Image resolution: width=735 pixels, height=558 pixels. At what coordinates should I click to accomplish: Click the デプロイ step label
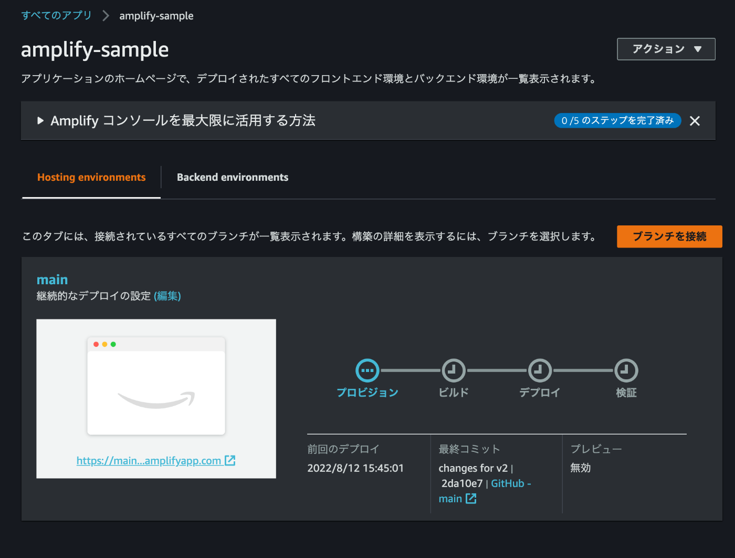(540, 392)
